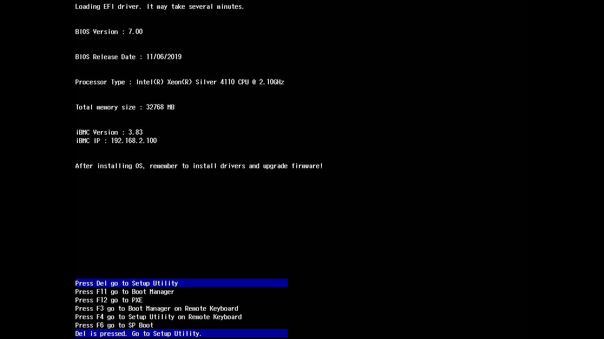Image resolution: width=604 pixels, height=339 pixels.
Task: Click the 'Loading EFI driver' message line
Action: click(x=160, y=7)
